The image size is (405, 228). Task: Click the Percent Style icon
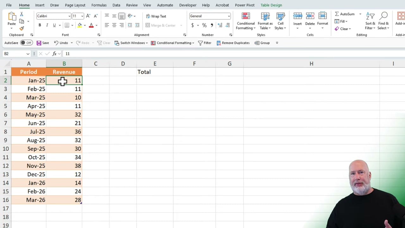204,25
